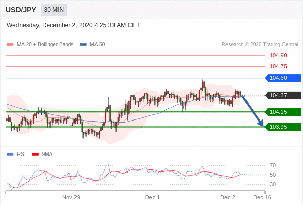This screenshot has width=303, height=206.
Task: Click the red 104.75 resistance label
Action: 278,66
